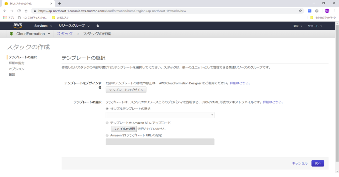Select Amazon S3 テンプレート URL の指定 radio
The image size is (339, 177).
click(107, 135)
